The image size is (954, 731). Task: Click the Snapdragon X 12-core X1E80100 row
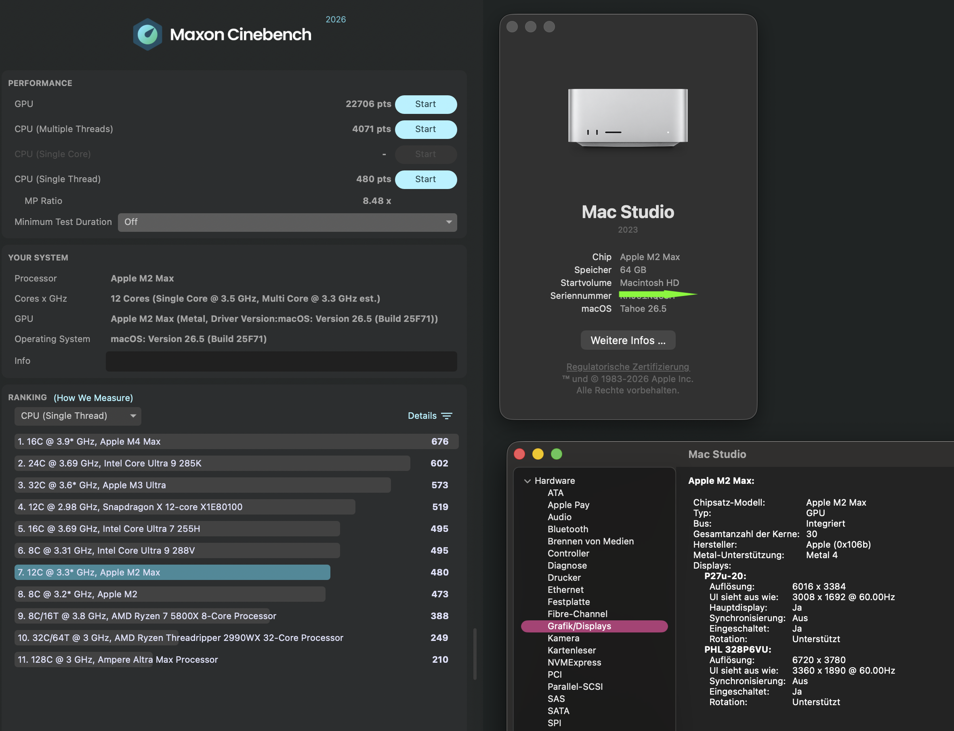(236, 507)
